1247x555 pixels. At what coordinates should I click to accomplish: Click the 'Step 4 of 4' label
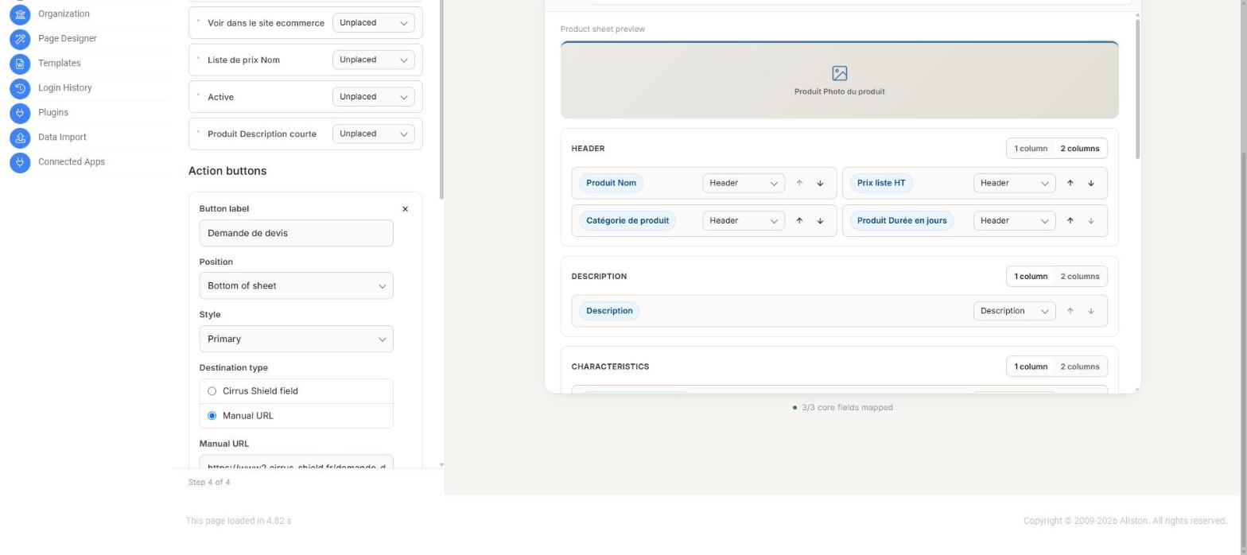click(209, 483)
